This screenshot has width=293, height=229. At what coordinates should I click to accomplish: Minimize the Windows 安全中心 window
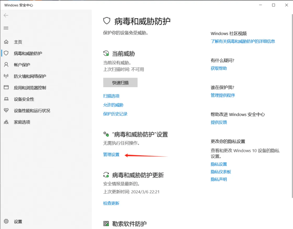click(x=260, y=5)
